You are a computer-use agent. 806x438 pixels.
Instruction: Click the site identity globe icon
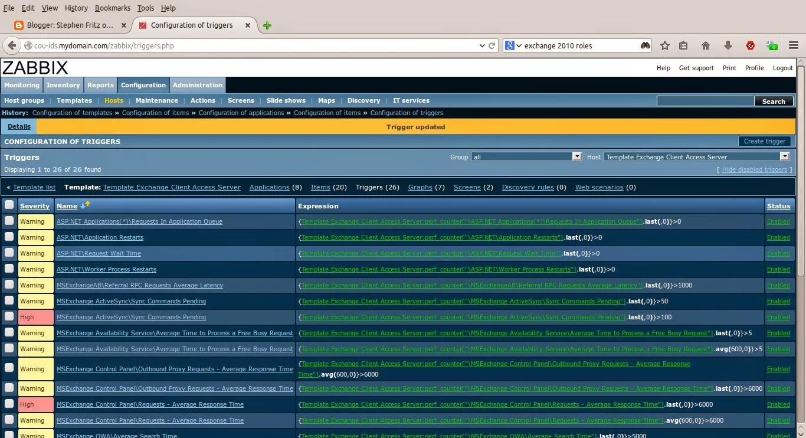pos(28,45)
